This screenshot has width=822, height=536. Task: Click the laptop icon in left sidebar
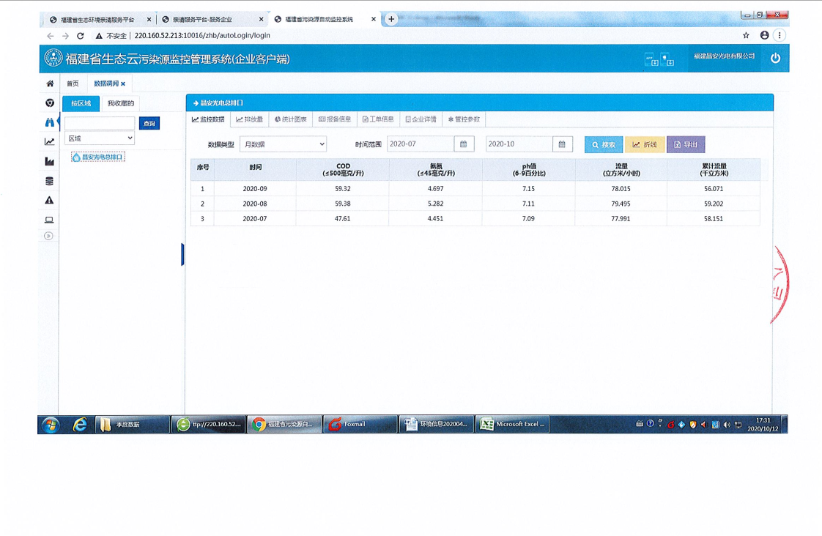[x=50, y=220]
